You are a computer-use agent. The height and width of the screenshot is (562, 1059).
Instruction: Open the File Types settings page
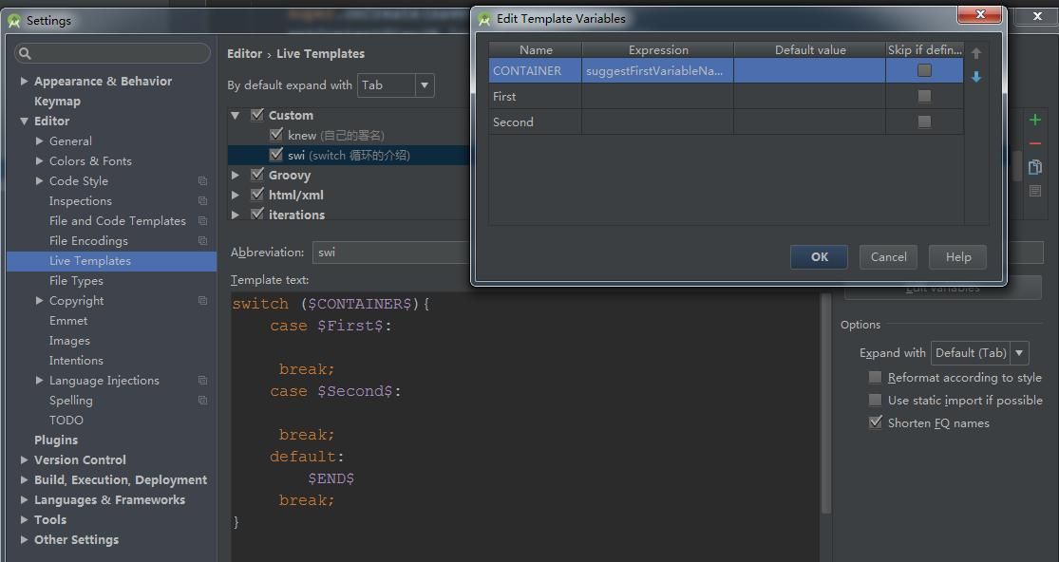[76, 280]
